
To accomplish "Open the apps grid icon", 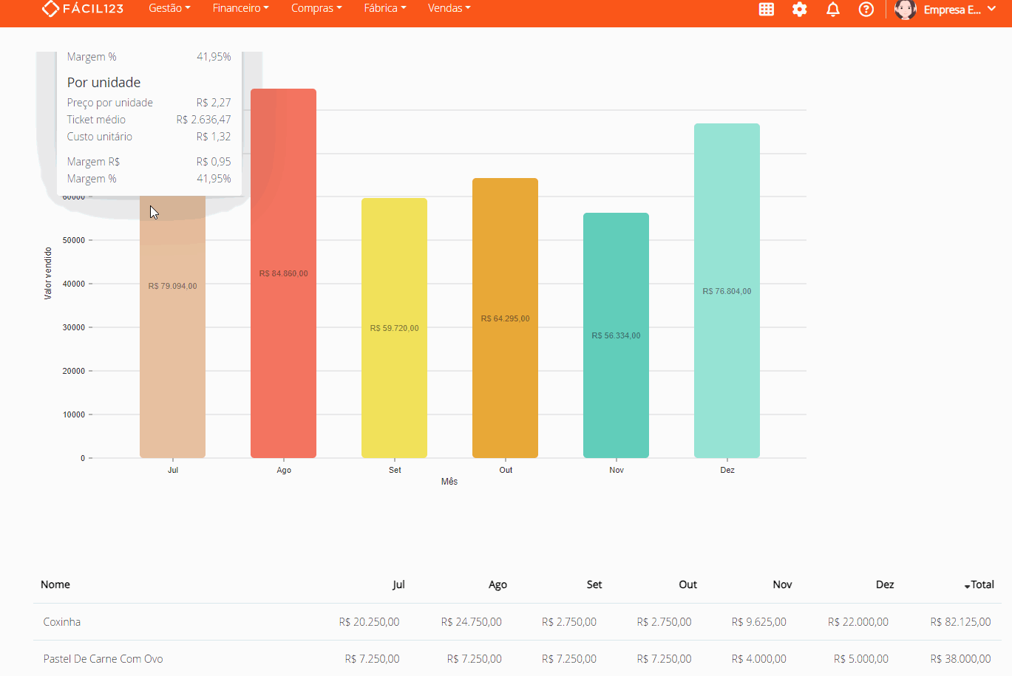I will [x=767, y=10].
